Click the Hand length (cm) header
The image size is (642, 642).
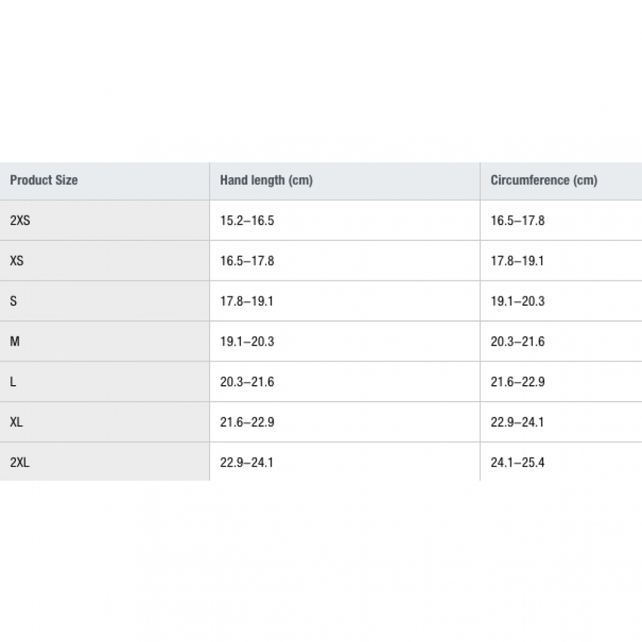pyautogui.click(x=266, y=180)
